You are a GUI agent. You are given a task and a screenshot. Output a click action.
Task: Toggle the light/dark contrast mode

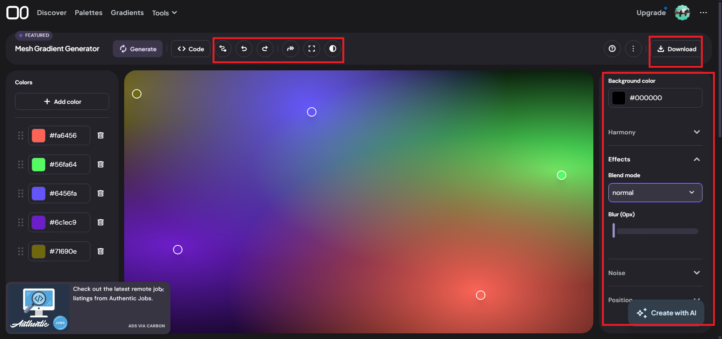point(333,49)
